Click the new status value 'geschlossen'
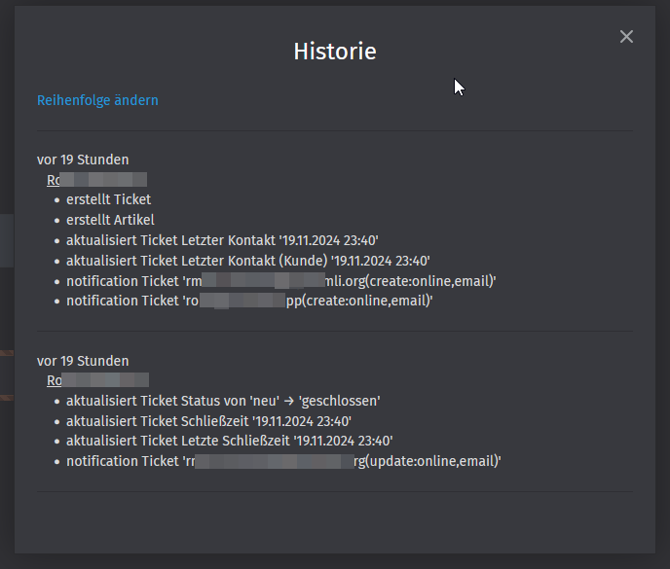 pyautogui.click(x=341, y=401)
